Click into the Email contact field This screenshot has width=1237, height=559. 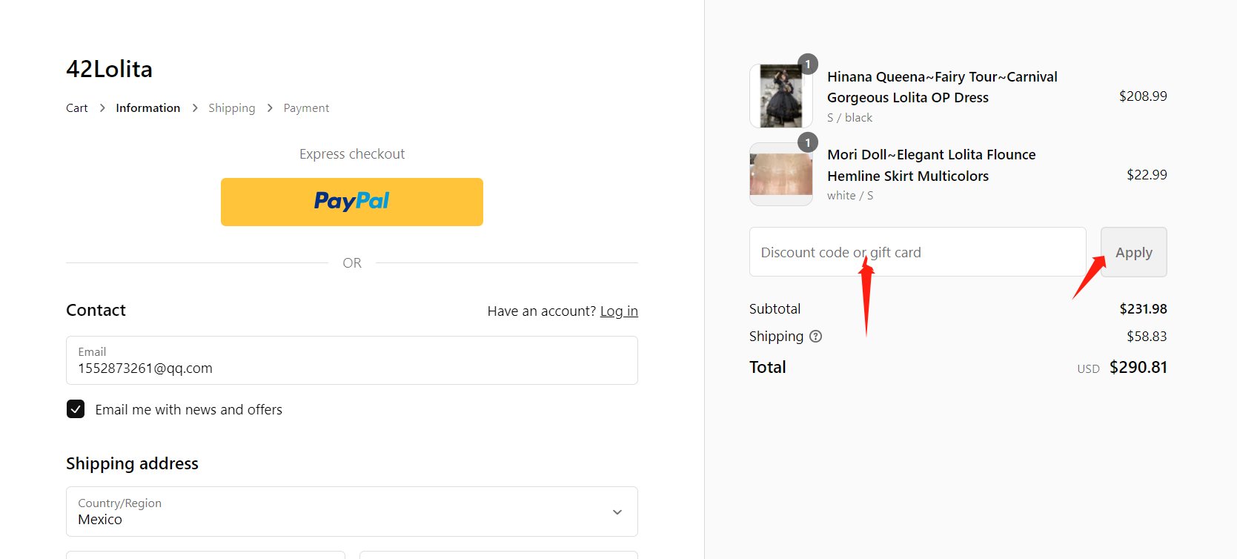coord(352,360)
